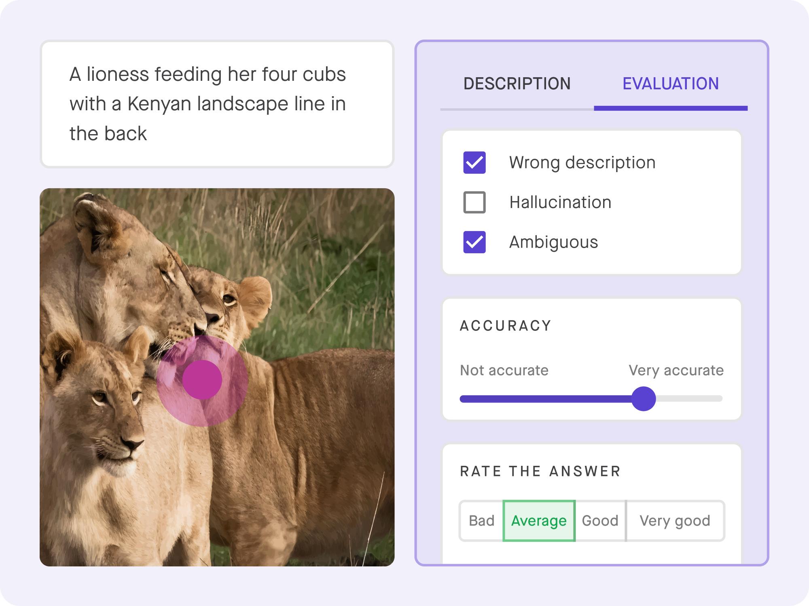Screen dimensions: 809x606
Task: Uncheck the Ambiguous checkbox
Action: (474, 242)
